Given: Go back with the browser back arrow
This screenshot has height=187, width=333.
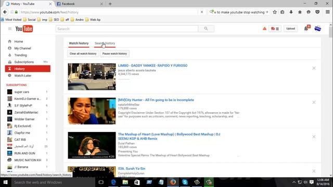Looking at the screenshot, I should pyautogui.click(x=5, y=12).
